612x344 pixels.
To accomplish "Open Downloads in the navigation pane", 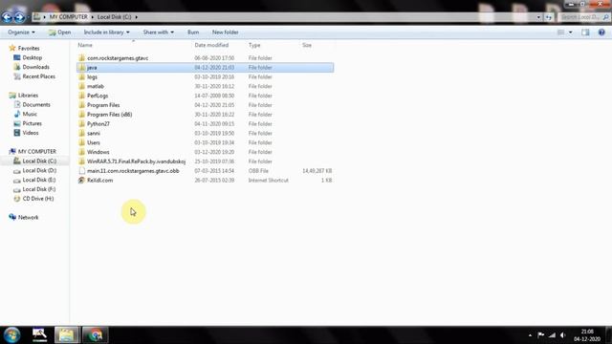I will pos(35,67).
